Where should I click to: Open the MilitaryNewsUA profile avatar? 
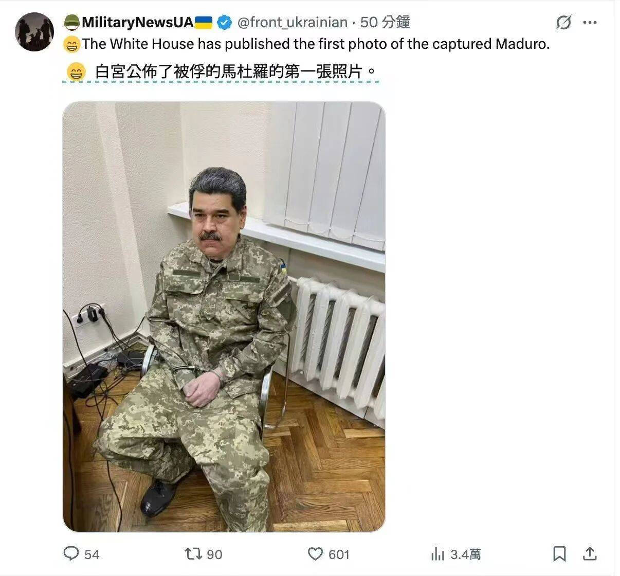34,32
